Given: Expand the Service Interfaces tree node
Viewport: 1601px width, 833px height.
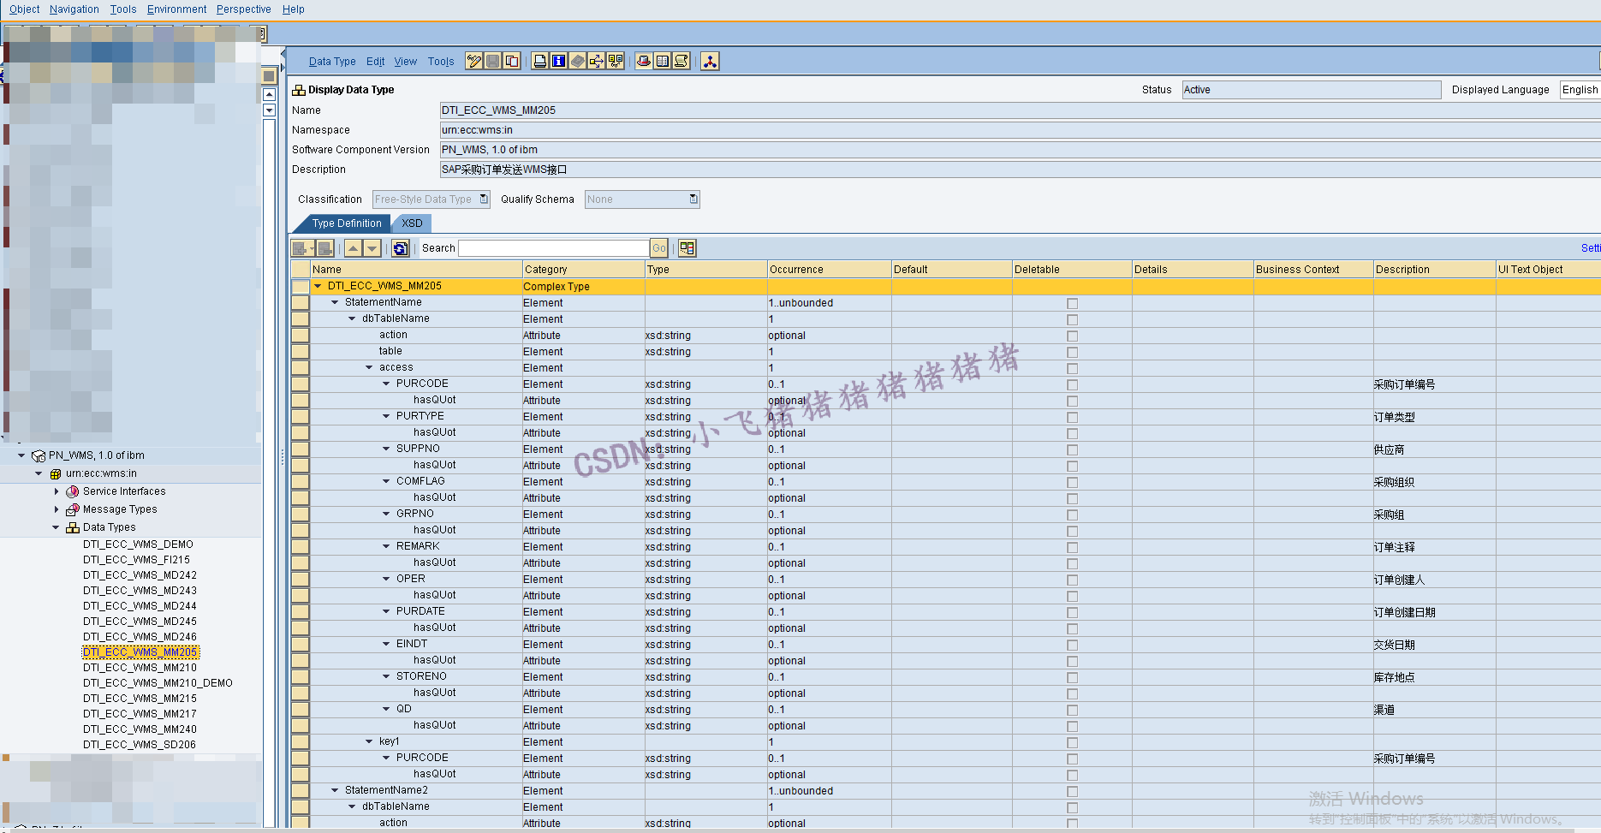Looking at the screenshot, I should [x=57, y=491].
